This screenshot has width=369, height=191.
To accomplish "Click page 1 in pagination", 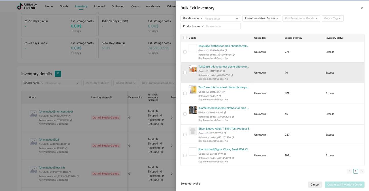I will [x=355, y=171].
